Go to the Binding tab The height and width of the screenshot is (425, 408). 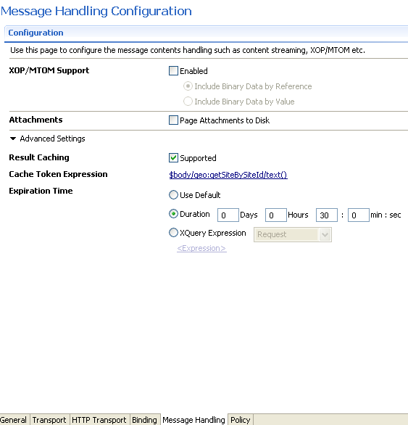(x=144, y=420)
